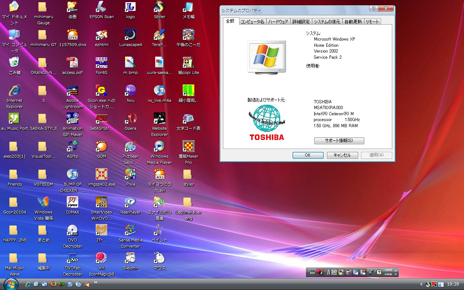The width and height of the screenshot is (464, 290).
Task: Open the SAEKA-STYLE folder
Action: 43,122
